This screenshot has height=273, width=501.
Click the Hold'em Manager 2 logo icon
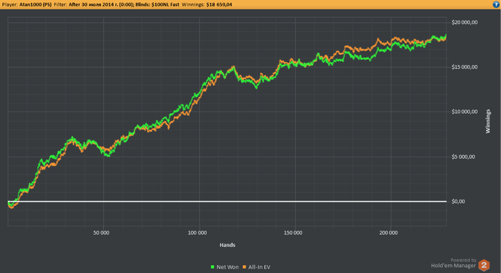coord(484,265)
